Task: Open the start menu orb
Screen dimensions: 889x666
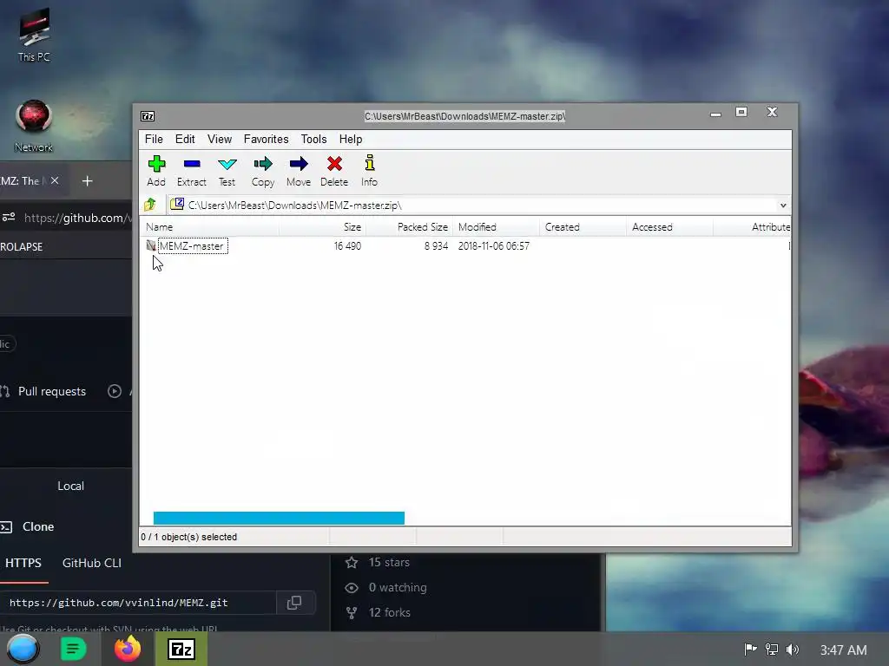Action: pos(23,649)
